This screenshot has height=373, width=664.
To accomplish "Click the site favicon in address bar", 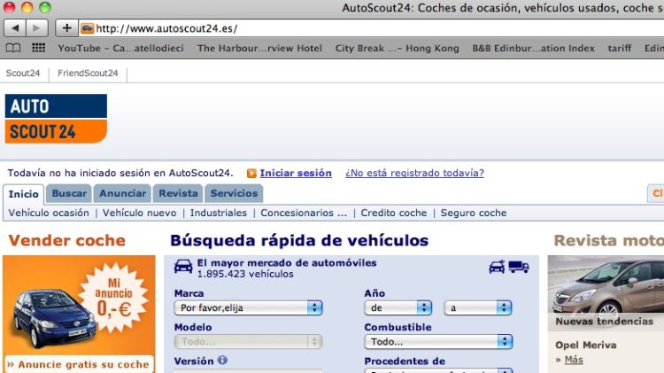I will coord(88,28).
